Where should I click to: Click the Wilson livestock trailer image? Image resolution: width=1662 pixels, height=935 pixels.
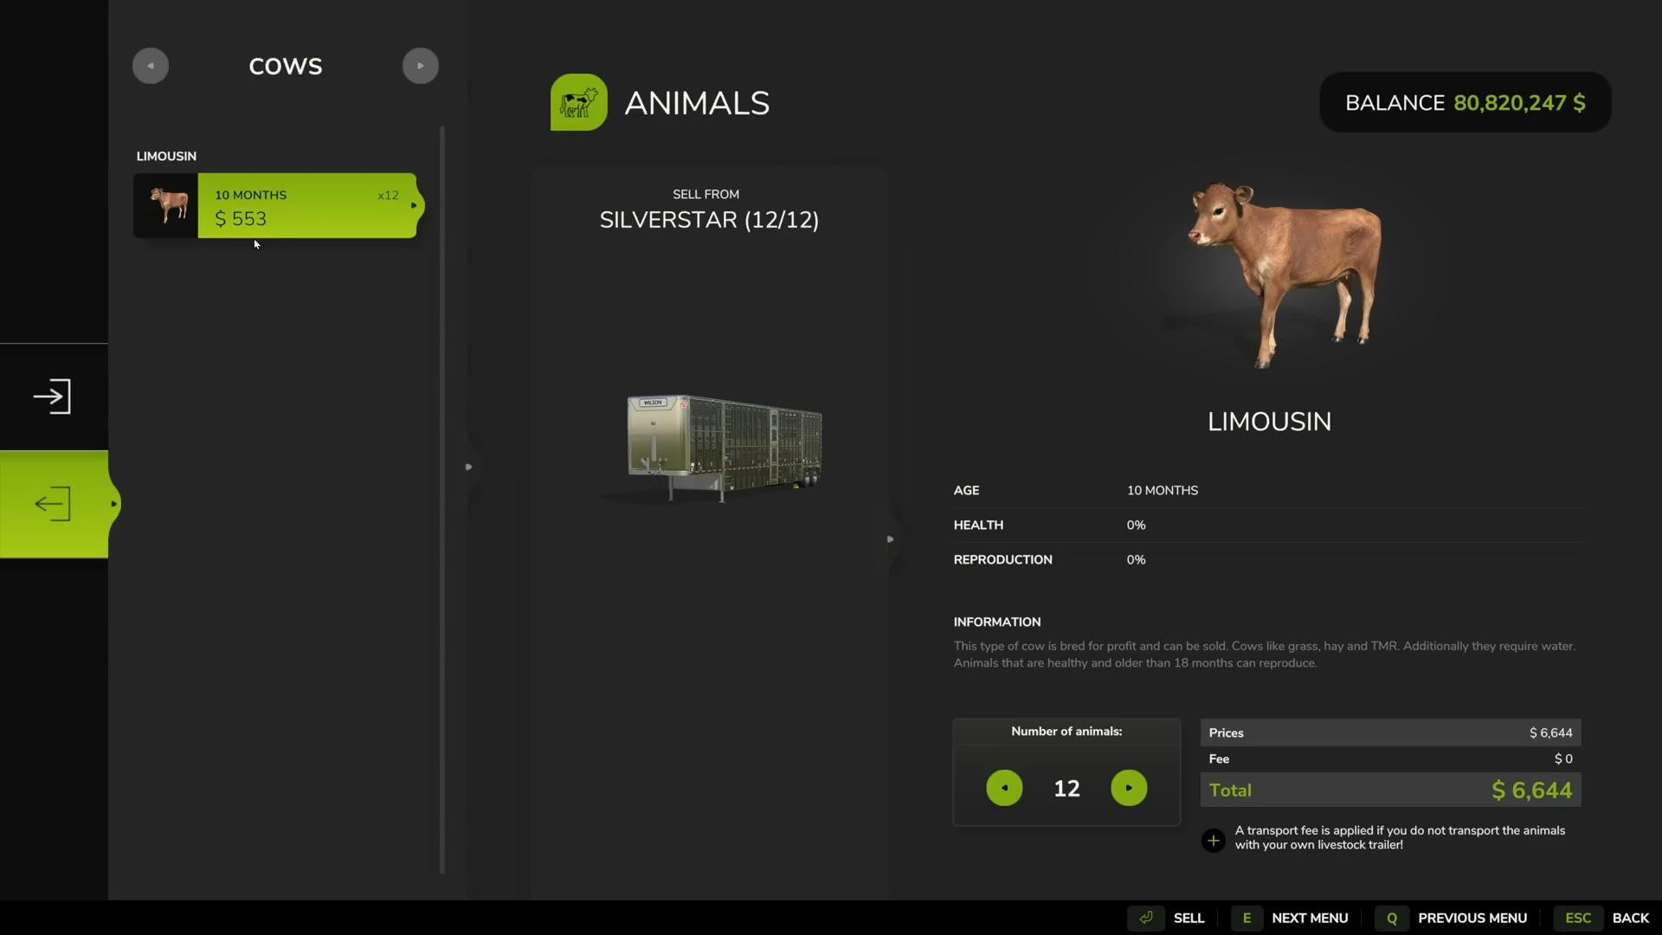[x=724, y=448]
